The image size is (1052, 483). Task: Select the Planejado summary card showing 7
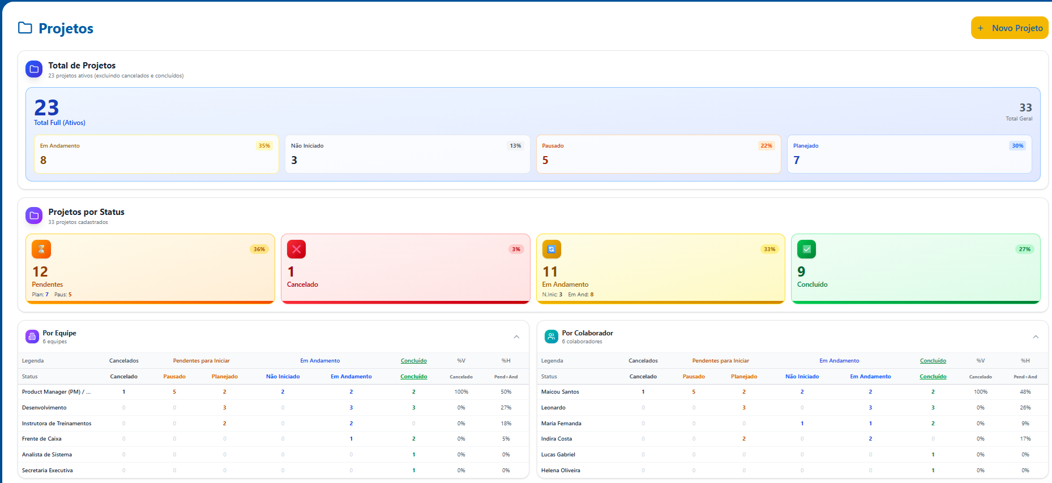[909, 154]
